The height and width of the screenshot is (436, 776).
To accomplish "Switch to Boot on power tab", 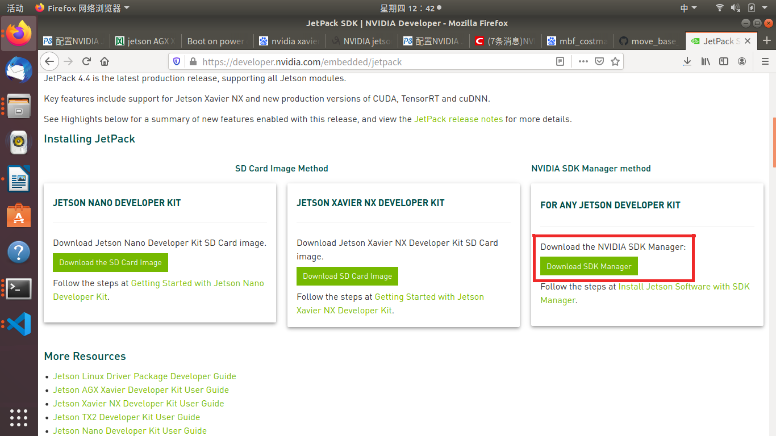I will 217,41.
